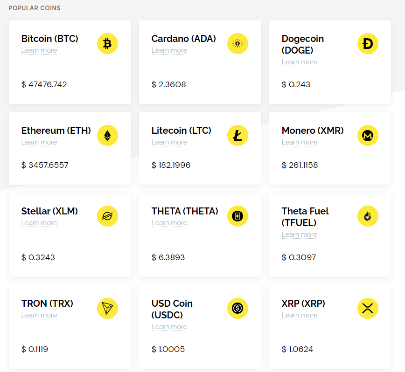
Task: Click the XRP price $ 1.0624
Action: [297, 349]
